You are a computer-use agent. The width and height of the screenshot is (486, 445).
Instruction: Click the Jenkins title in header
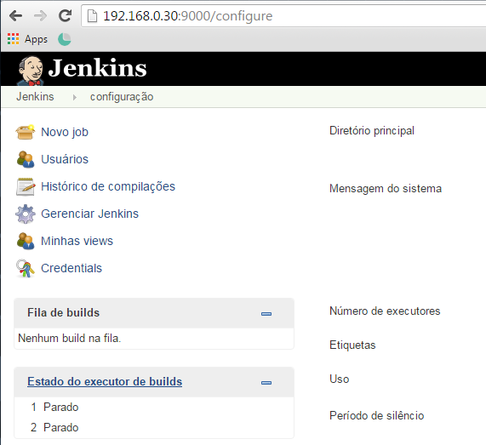point(98,68)
